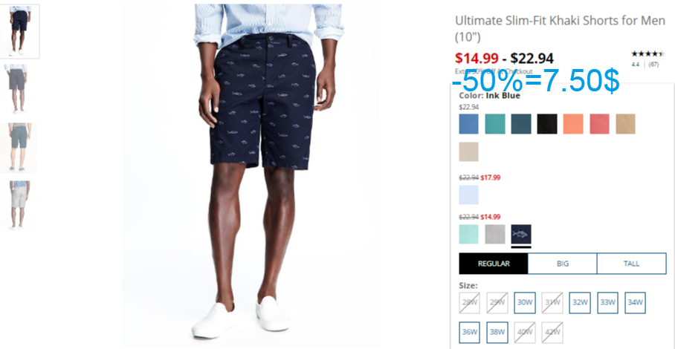675x349 pixels.
Task: Select the first navy shorts thumbnail
Action: coord(19,31)
